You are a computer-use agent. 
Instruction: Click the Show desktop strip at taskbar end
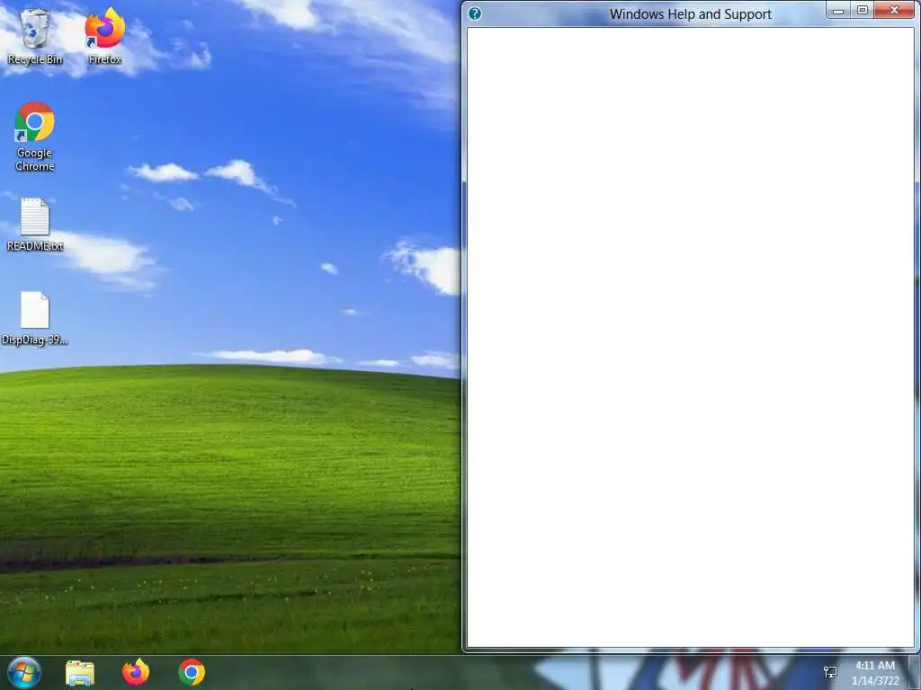click(915, 672)
